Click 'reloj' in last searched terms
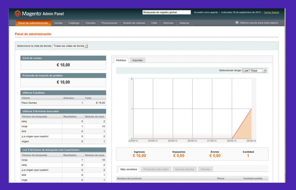This screenshot has width=296, height=190. pyautogui.click(x=24, y=122)
